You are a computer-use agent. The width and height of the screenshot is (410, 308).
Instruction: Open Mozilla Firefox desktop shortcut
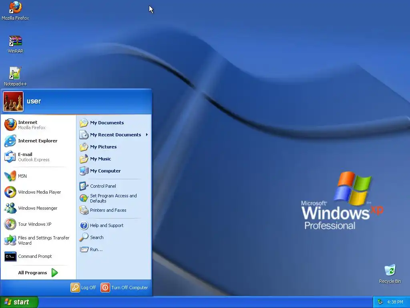15,10
